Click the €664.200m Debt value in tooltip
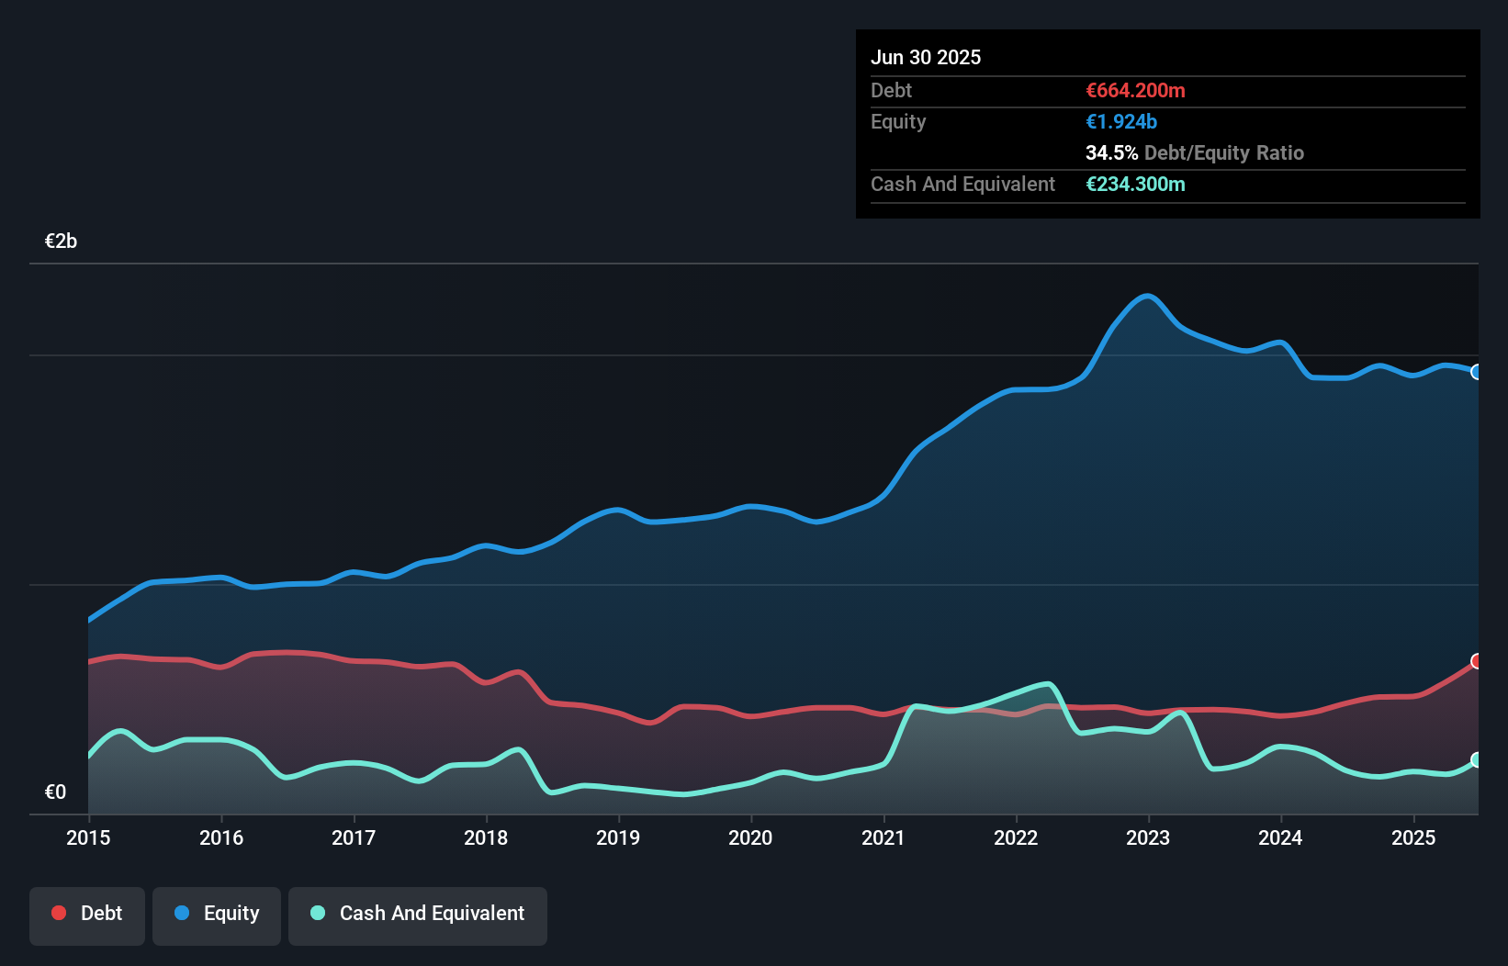1508x966 pixels. (x=1135, y=90)
